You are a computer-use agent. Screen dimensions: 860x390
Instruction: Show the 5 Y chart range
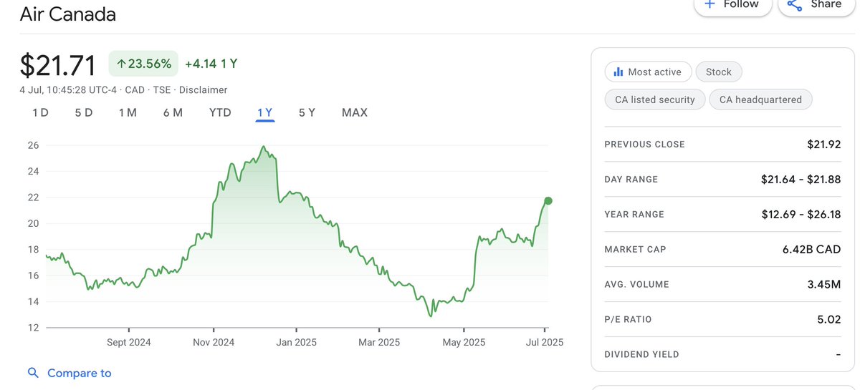click(x=307, y=112)
